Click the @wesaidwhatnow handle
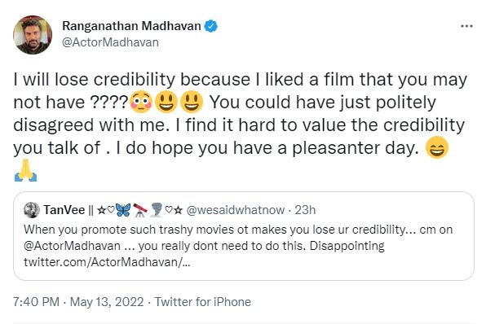The width and height of the screenshot is (486, 324). coord(235,210)
